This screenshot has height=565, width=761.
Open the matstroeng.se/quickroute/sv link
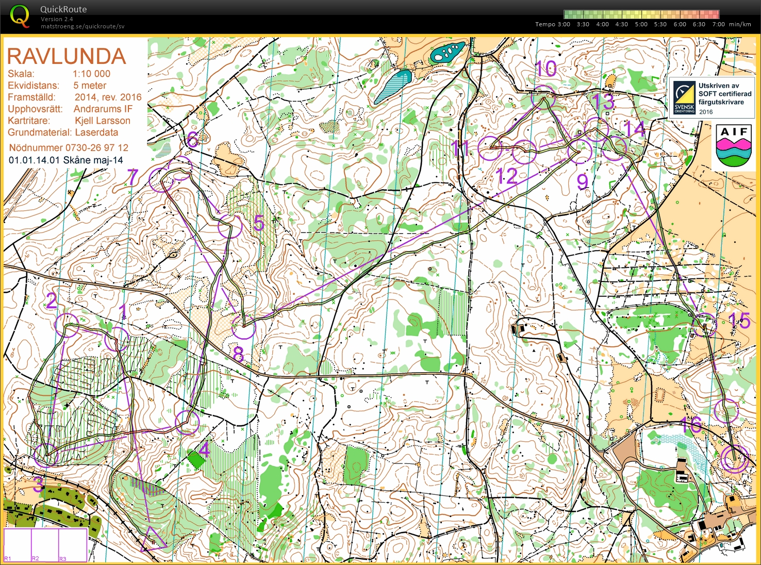[x=82, y=26]
